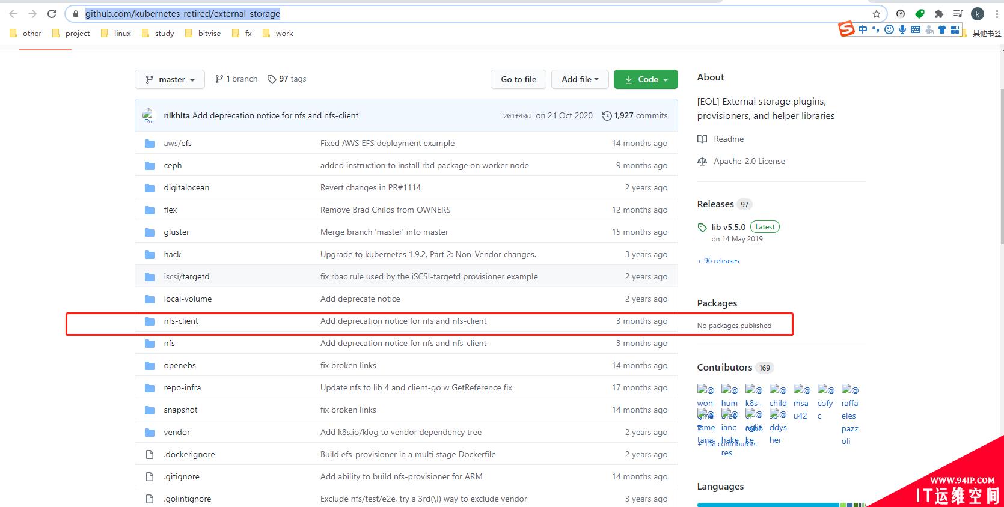Toggle Sogou Chinese/English mode '中'
The width and height of the screenshot is (1004, 507).
[863, 29]
